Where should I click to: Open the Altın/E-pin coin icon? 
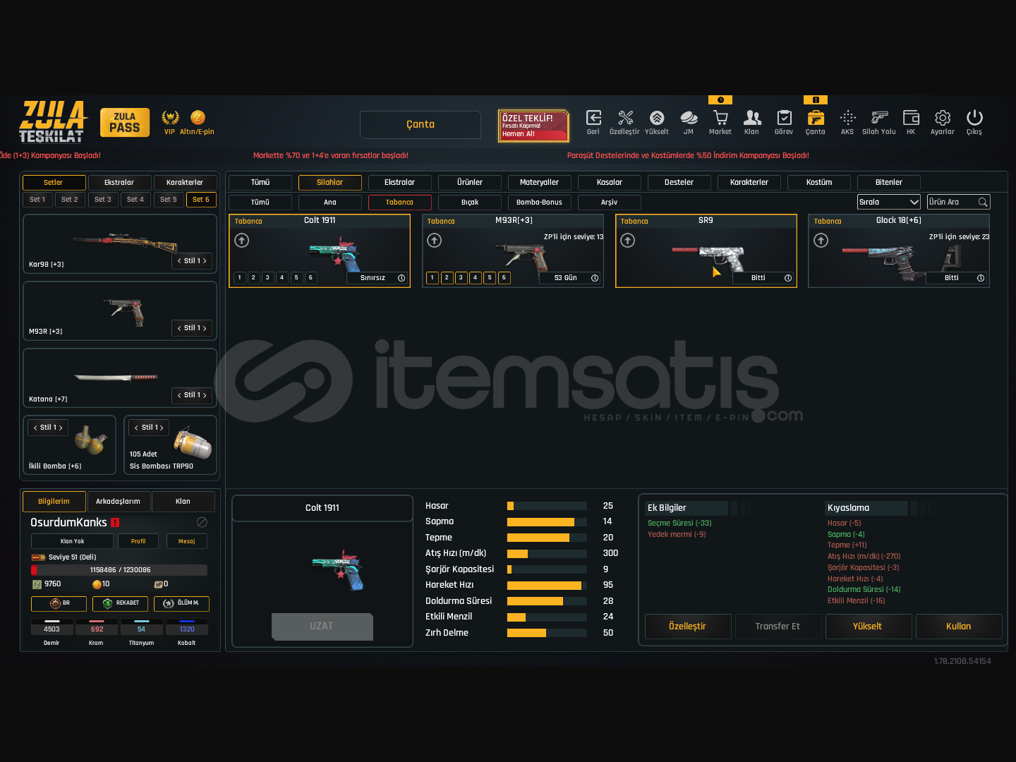coord(198,118)
